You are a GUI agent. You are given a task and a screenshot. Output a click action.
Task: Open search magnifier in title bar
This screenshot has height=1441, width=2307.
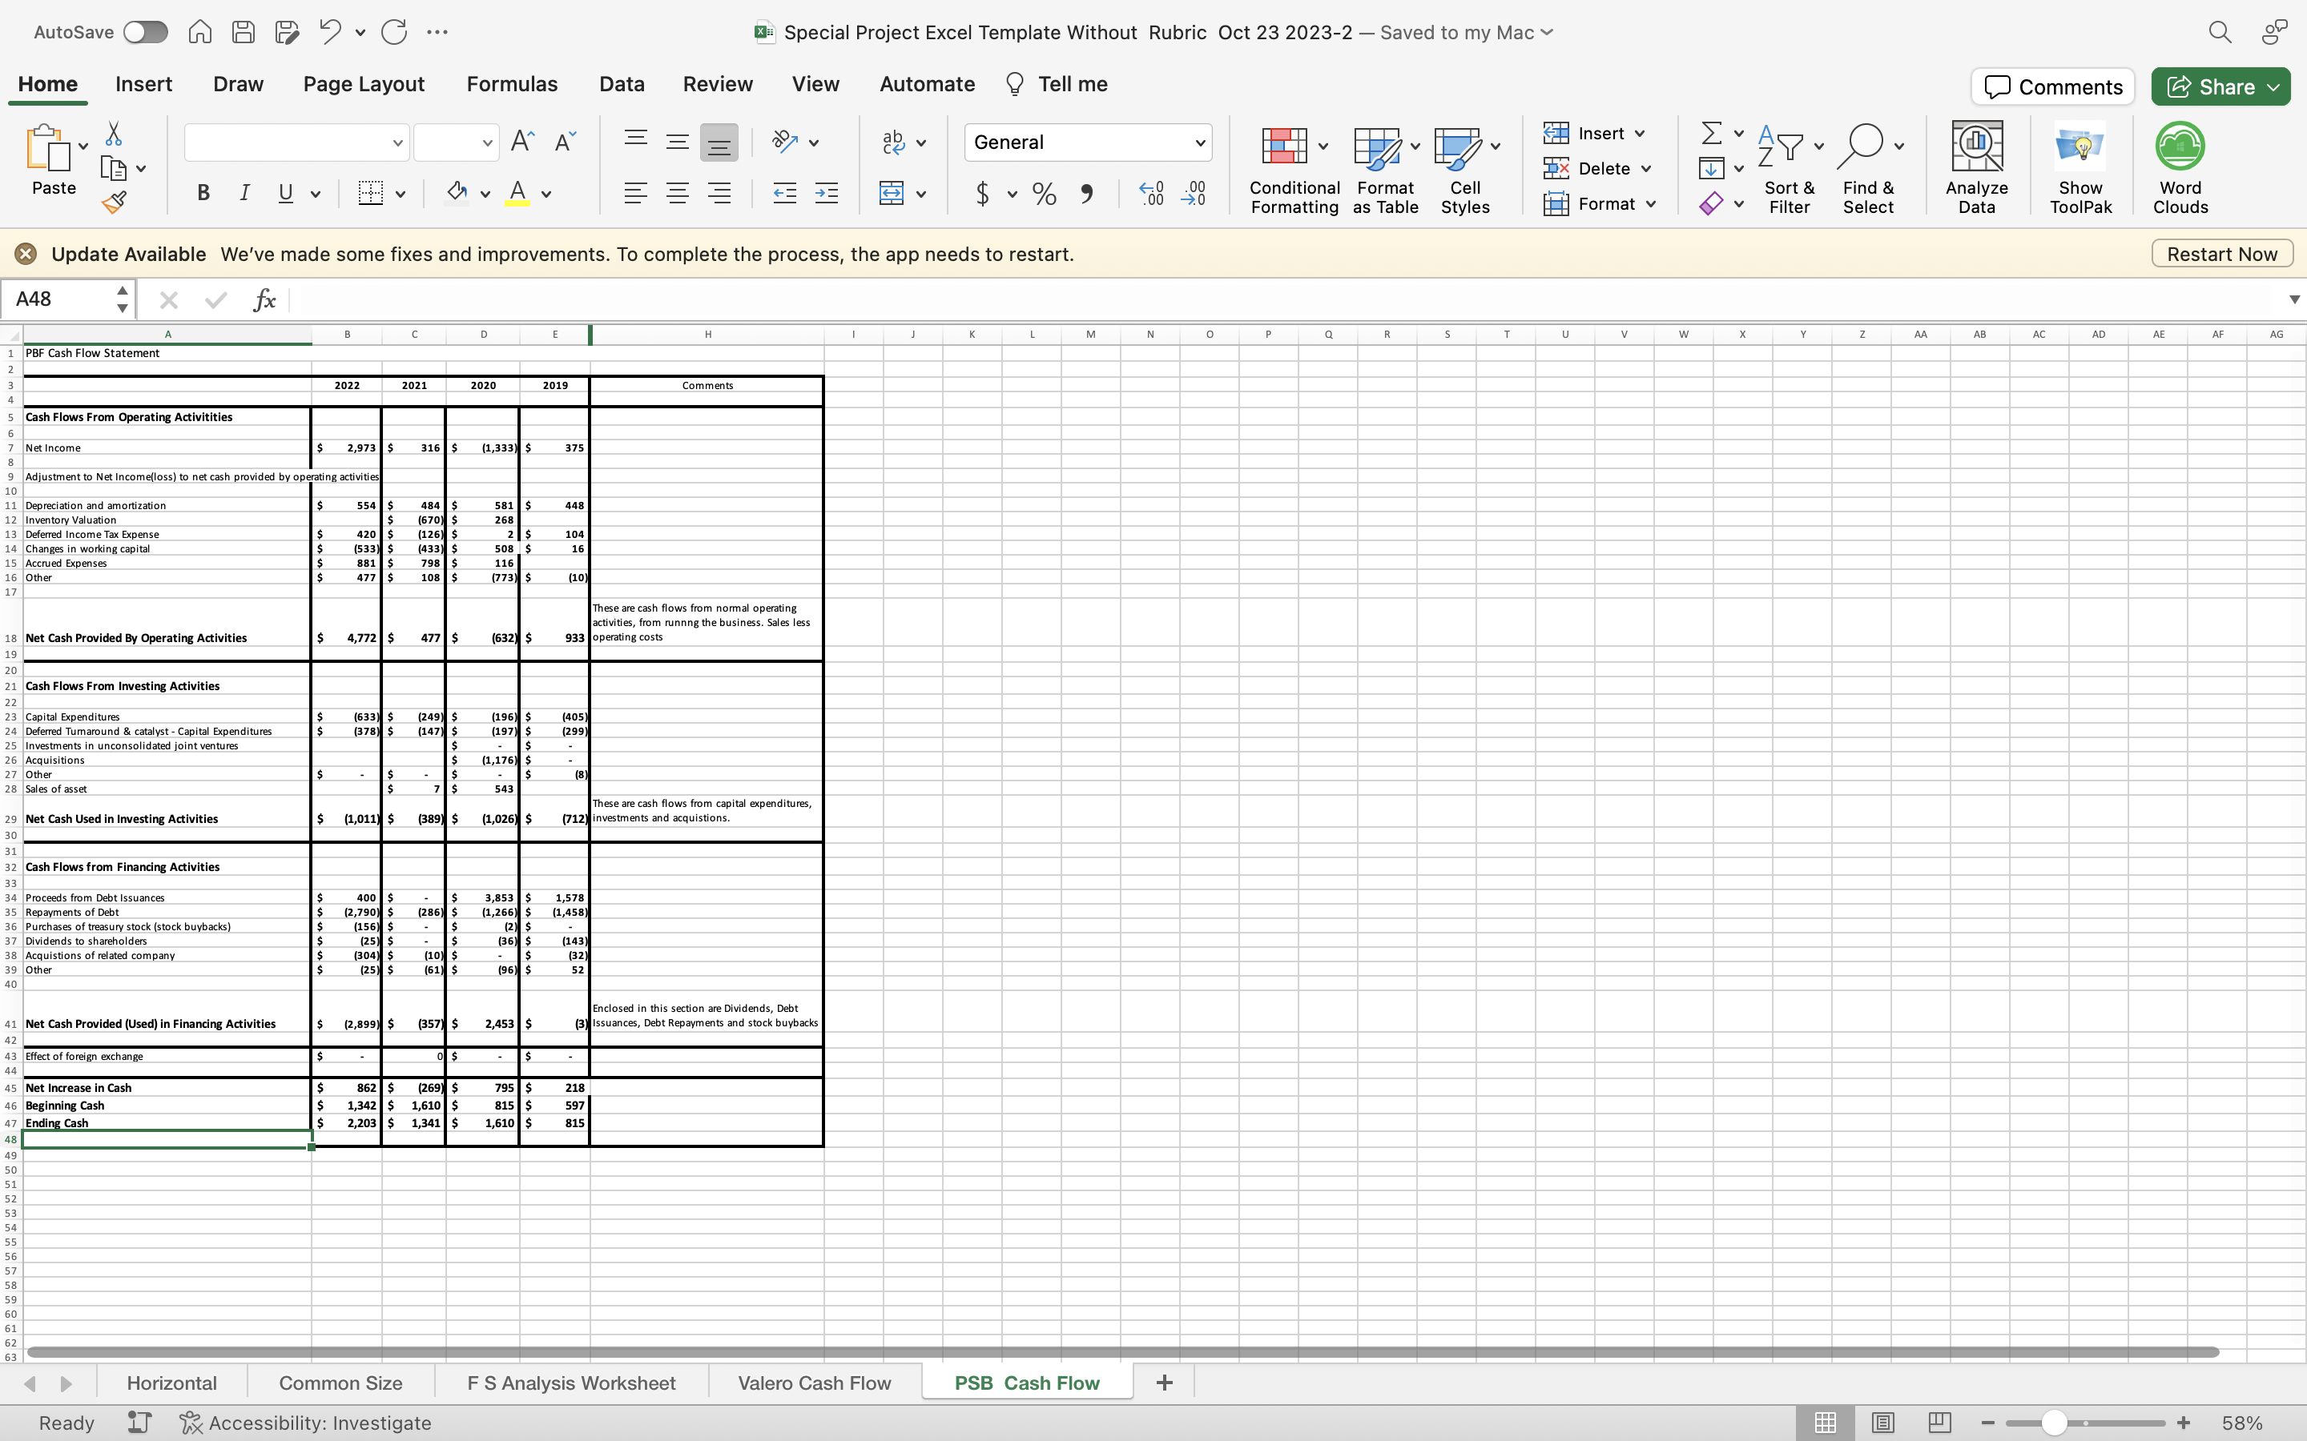2220,32
